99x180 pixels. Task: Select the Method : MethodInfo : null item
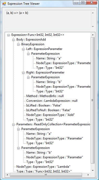tap(45, 96)
